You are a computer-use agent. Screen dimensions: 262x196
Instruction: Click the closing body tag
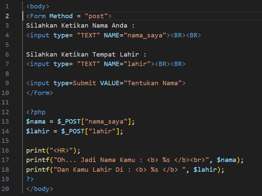point(40,189)
